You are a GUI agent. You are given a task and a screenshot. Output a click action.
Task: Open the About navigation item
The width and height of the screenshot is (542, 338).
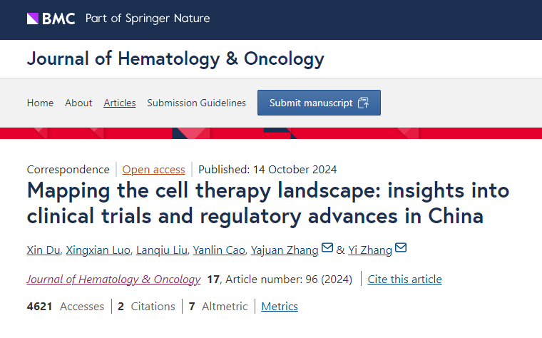(78, 103)
